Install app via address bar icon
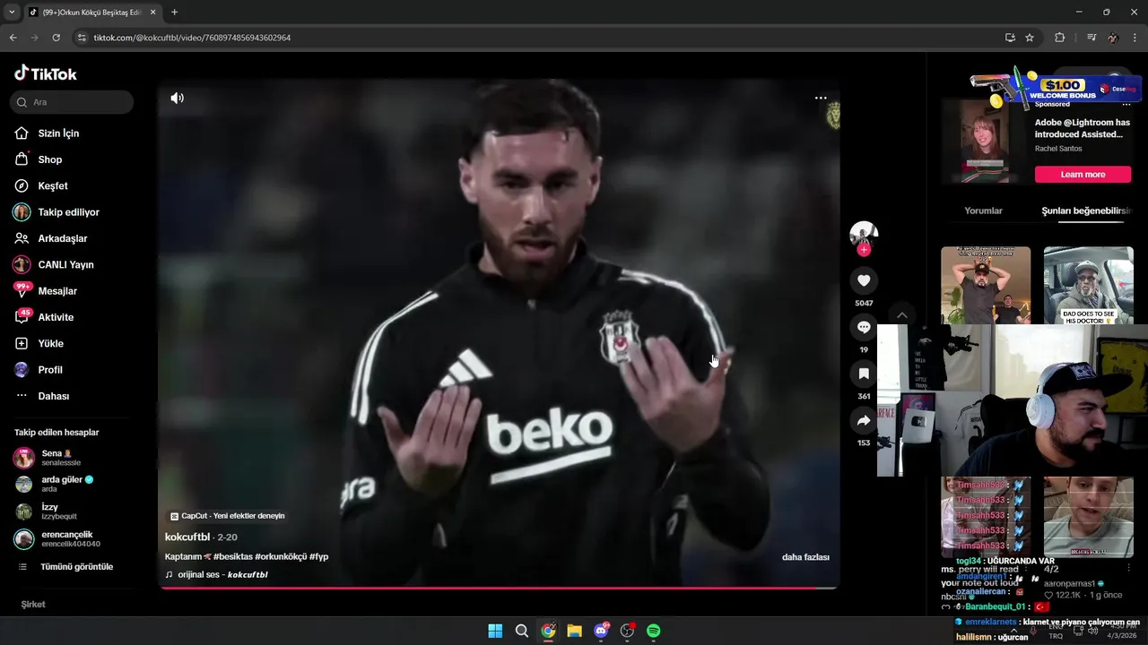The image size is (1148, 645). 1010,38
